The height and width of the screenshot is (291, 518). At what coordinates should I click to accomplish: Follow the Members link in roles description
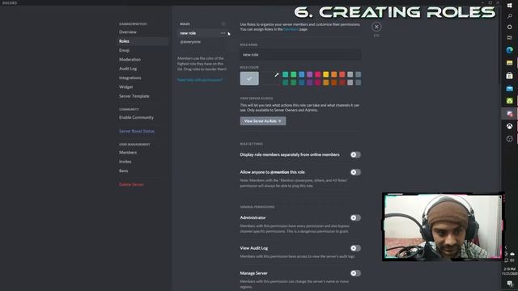pos(291,29)
